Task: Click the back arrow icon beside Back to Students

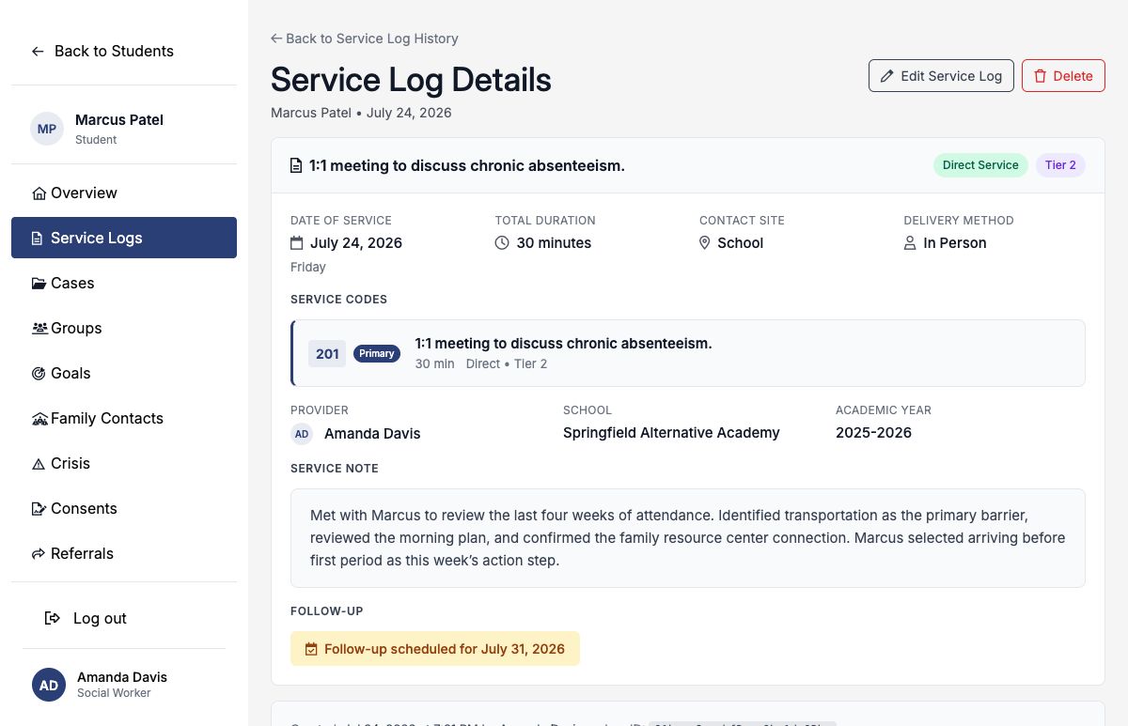Action: pos(38,52)
